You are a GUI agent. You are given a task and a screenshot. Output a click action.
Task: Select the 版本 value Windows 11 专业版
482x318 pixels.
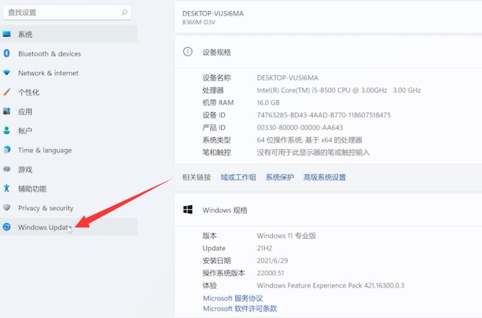(287, 236)
